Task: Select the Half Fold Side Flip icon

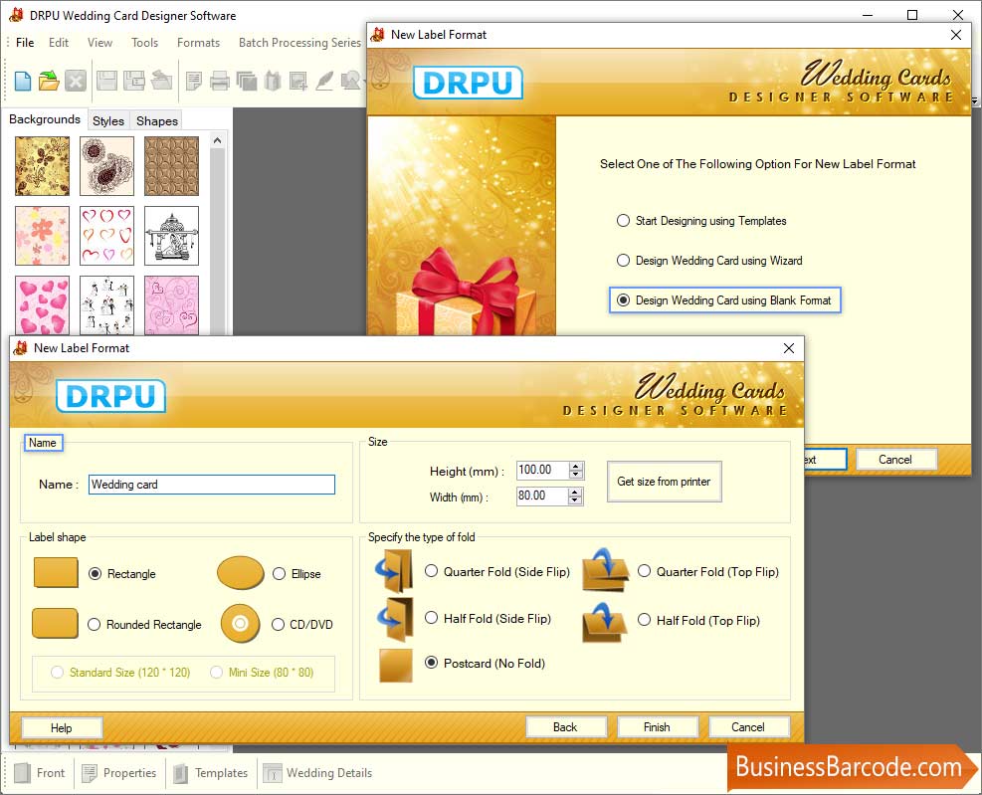Action: 395,619
